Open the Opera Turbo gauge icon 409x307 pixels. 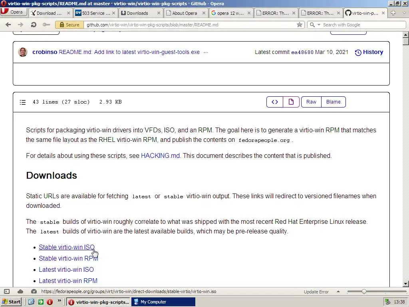(34, 291)
